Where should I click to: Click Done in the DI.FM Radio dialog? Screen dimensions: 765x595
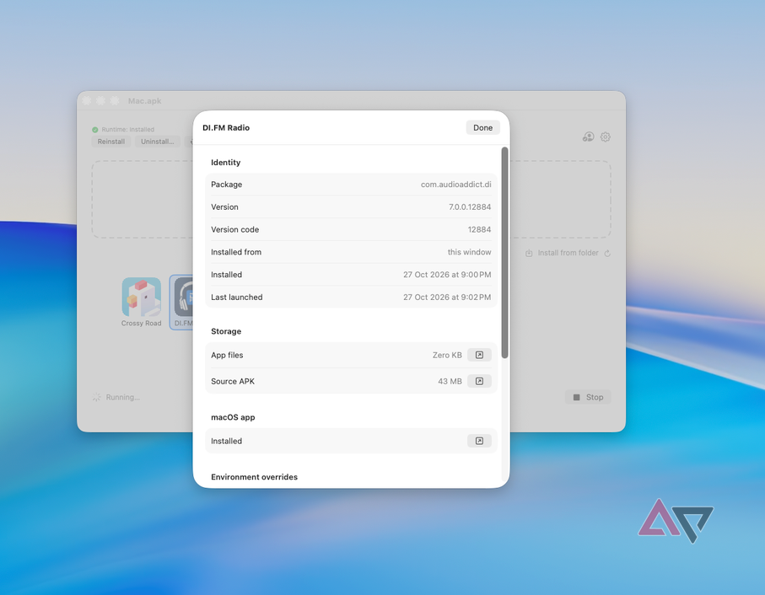[482, 127]
